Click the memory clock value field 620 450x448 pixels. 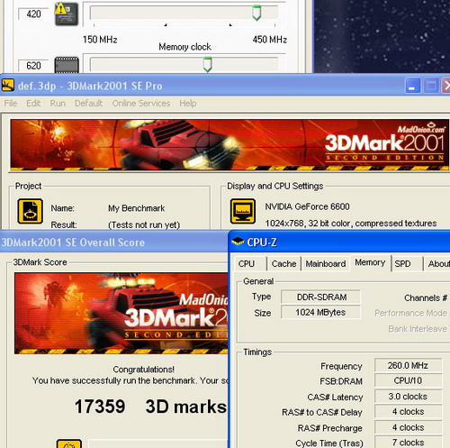click(33, 66)
